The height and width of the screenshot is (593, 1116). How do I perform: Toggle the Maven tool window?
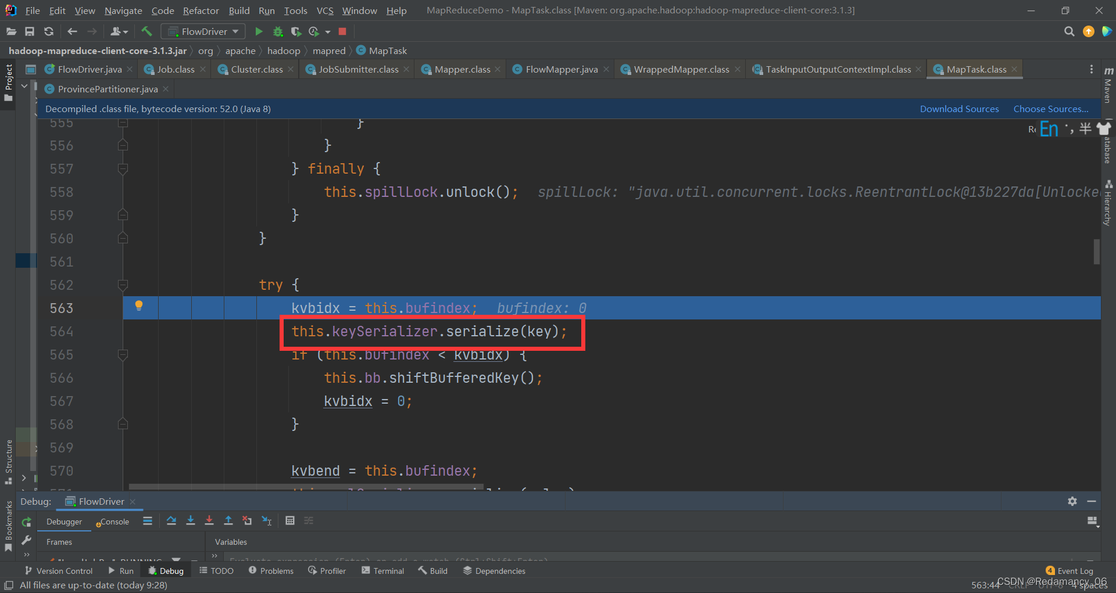click(x=1108, y=85)
